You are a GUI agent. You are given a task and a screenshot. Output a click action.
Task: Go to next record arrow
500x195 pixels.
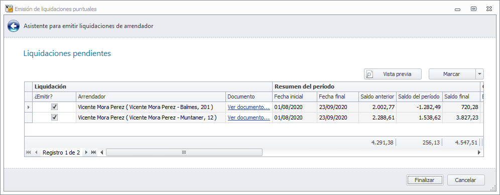pos(86,152)
